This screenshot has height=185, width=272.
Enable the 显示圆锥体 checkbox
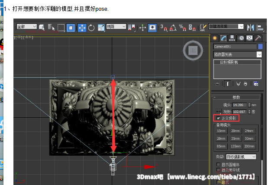coord(218,164)
